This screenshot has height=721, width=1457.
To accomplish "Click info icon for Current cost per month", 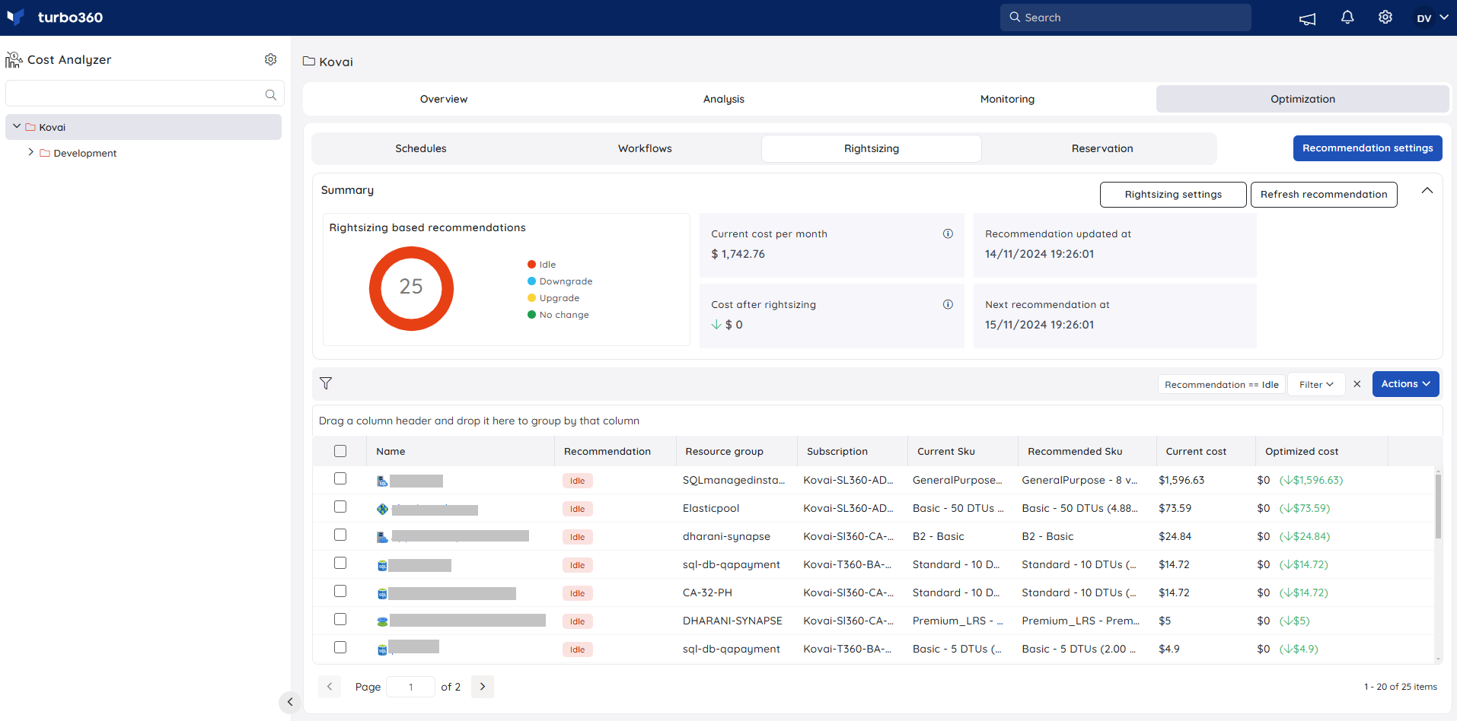I will tap(948, 233).
